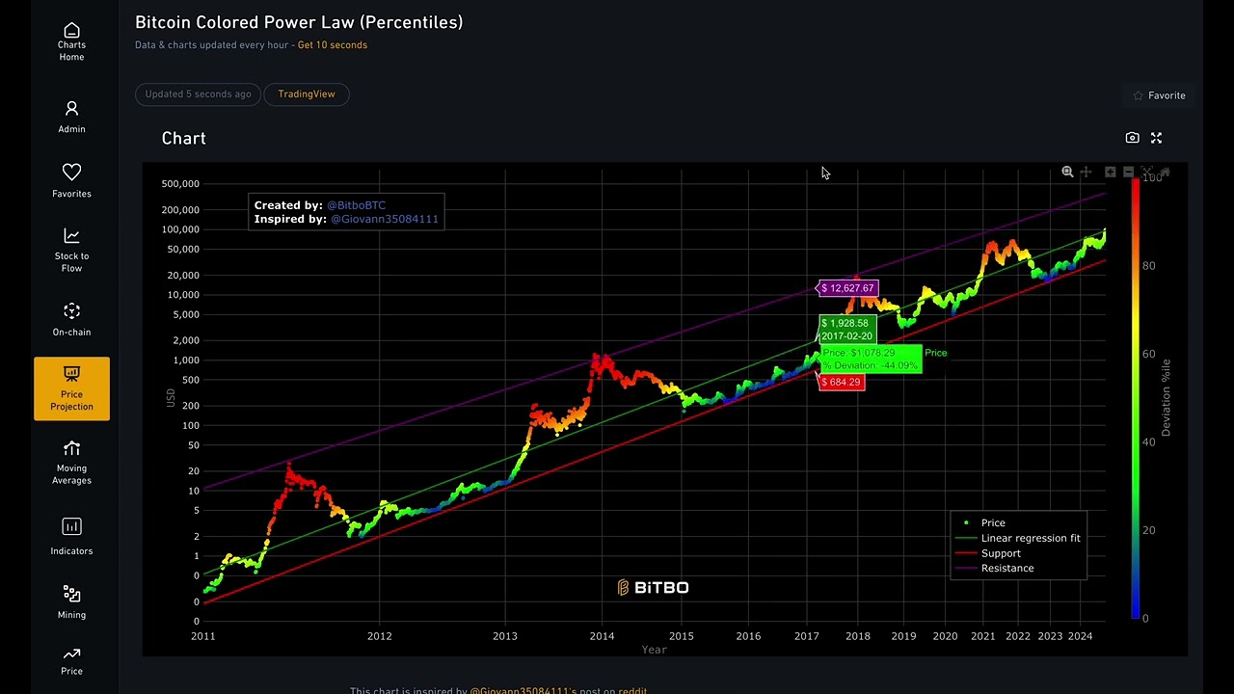Open Favorites from the sidebar
1234x694 pixels.
click(71, 180)
